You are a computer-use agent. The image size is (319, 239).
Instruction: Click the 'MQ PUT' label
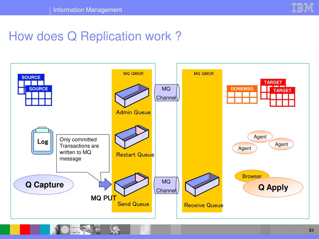point(103,198)
